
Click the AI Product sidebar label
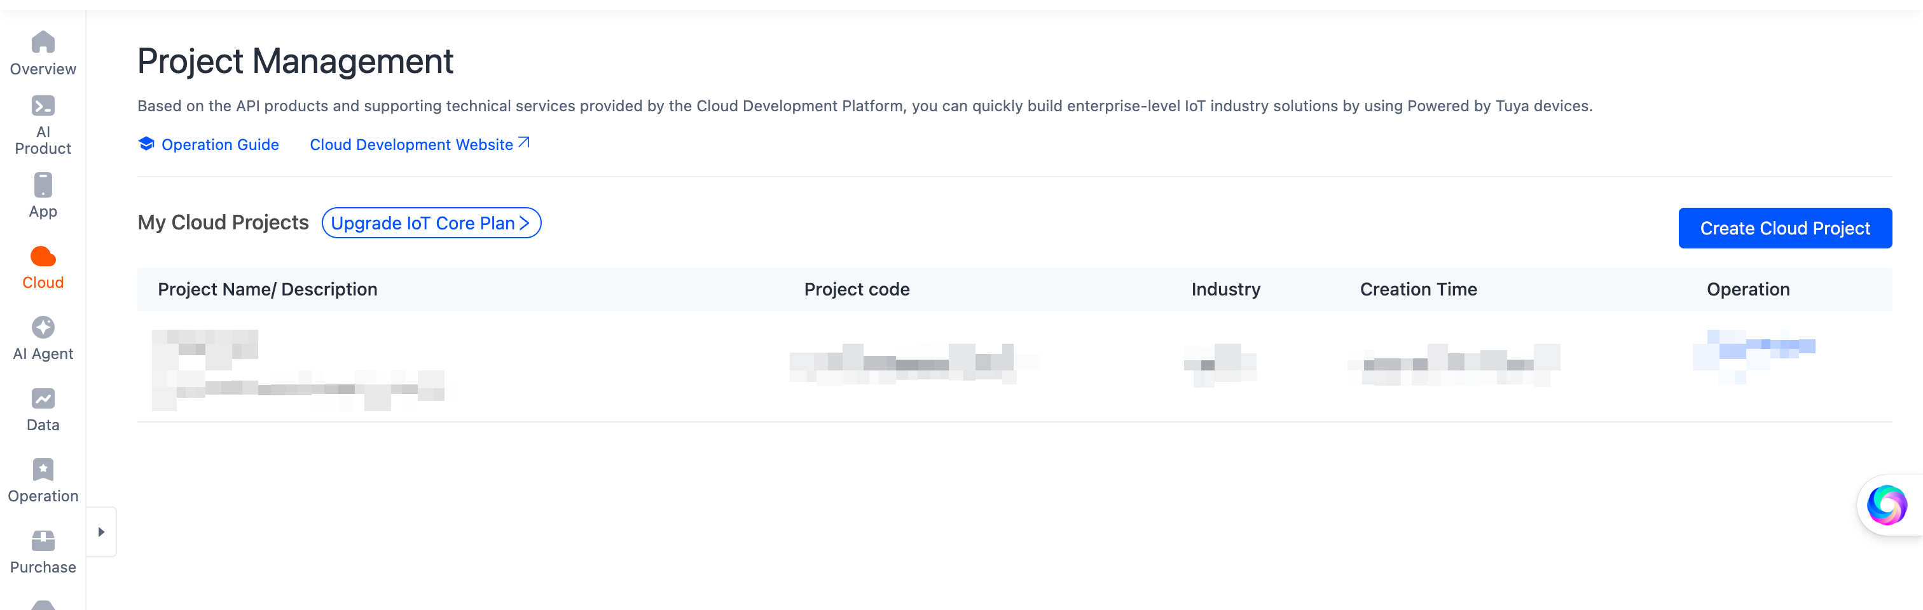[43, 140]
